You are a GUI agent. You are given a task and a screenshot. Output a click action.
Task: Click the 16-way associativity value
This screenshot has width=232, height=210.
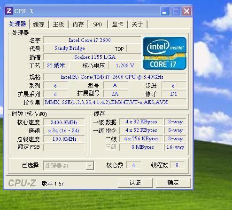175,147
